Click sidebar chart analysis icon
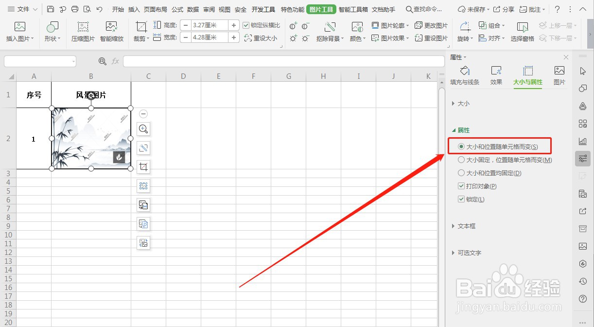Image resolution: width=594 pixels, height=327 pixels. point(583,141)
